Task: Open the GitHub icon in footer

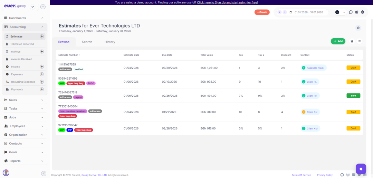Action: [342, 175]
